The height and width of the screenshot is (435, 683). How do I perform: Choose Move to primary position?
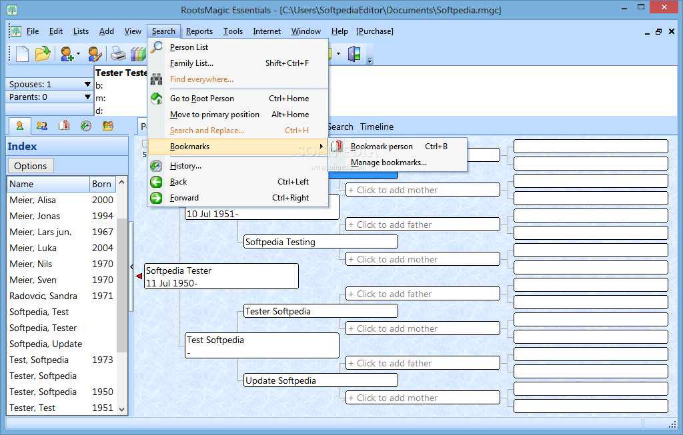pyautogui.click(x=238, y=115)
